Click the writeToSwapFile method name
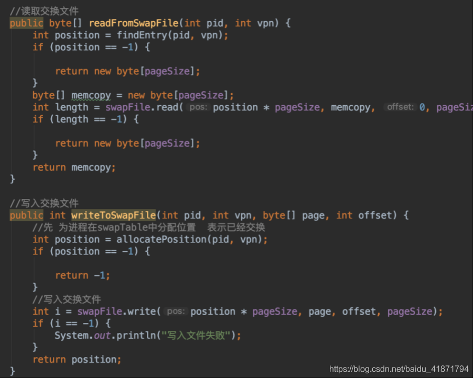The height and width of the screenshot is (379, 474). [x=114, y=216]
